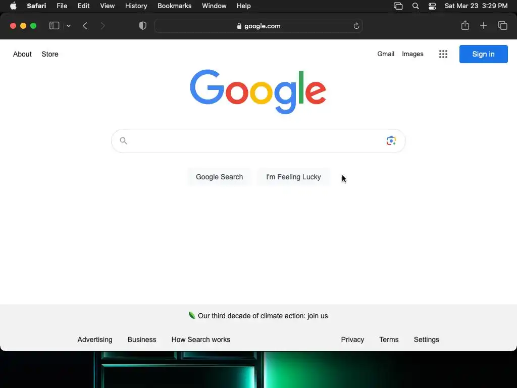Click the green leaf icon
This screenshot has height=388, width=517.
[191, 315]
